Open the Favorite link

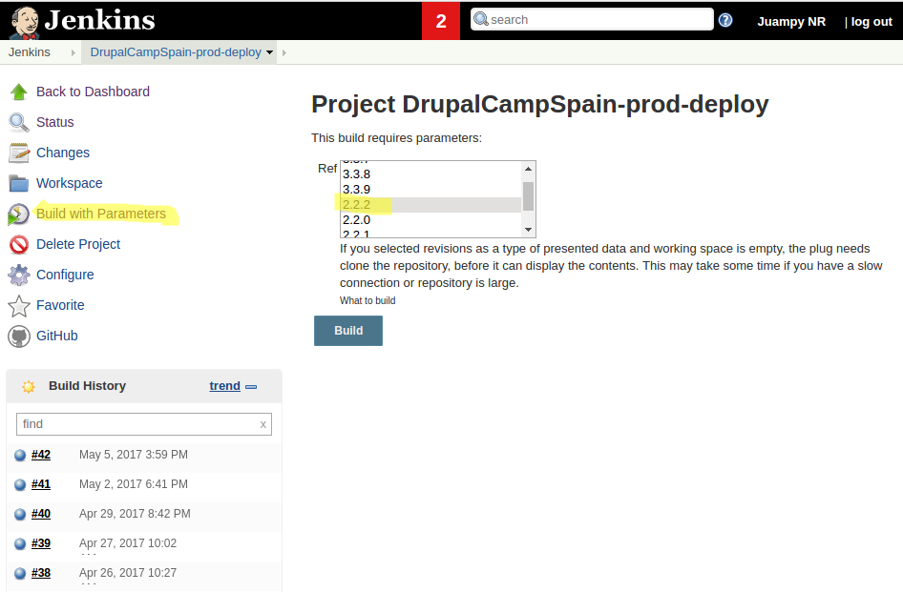click(60, 305)
